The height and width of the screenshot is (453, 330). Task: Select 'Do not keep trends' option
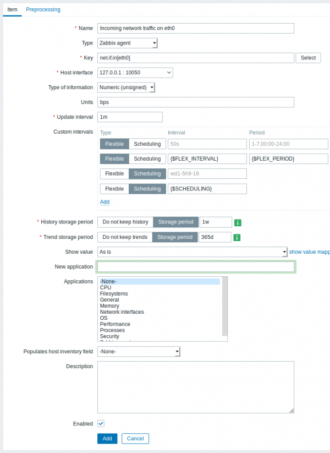click(125, 237)
